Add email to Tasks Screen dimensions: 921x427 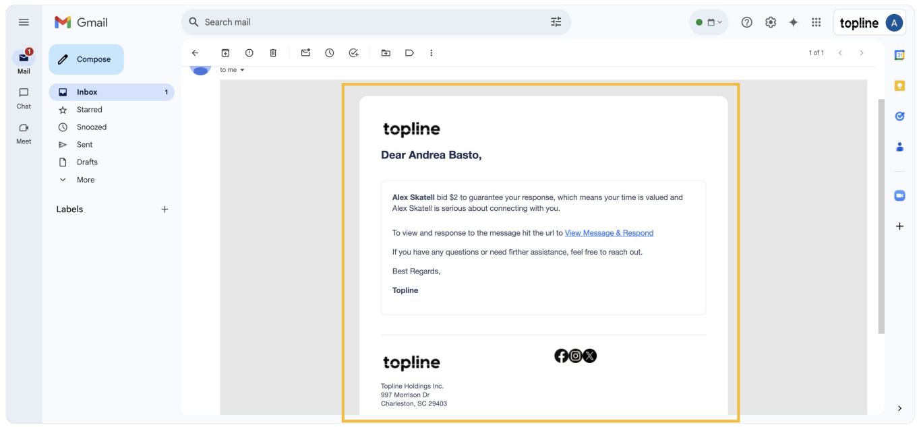pos(353,53)
